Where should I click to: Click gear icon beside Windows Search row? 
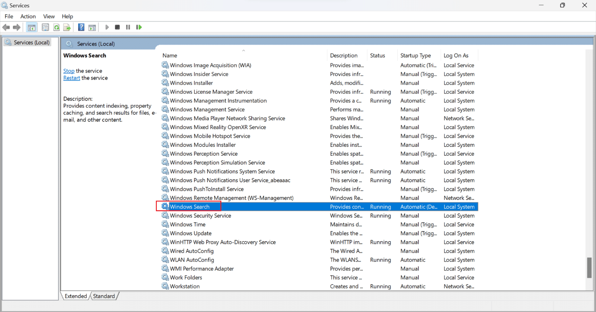(165, 207)
